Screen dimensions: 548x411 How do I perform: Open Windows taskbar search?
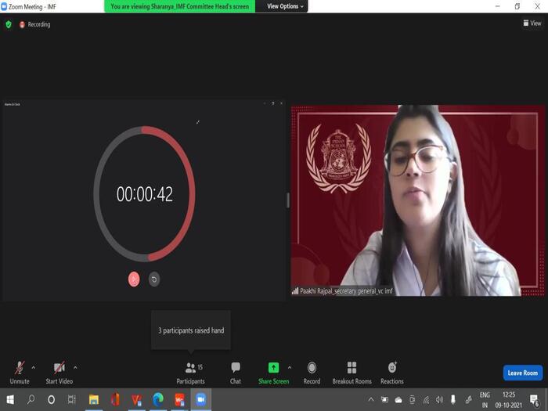click(x=31, y=399)
